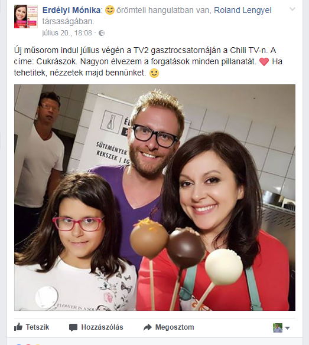Click the Hozzászólás text label
Screen dimensions: 309x345
pyautogui.click(x=102, y=327)
